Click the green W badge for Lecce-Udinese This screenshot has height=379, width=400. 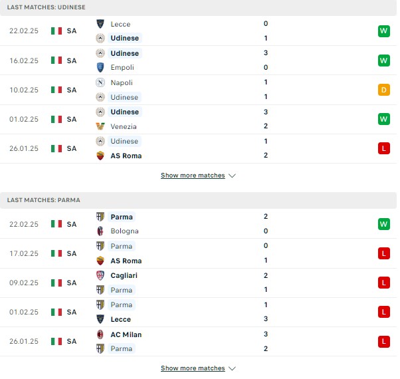tap(384, 31)
